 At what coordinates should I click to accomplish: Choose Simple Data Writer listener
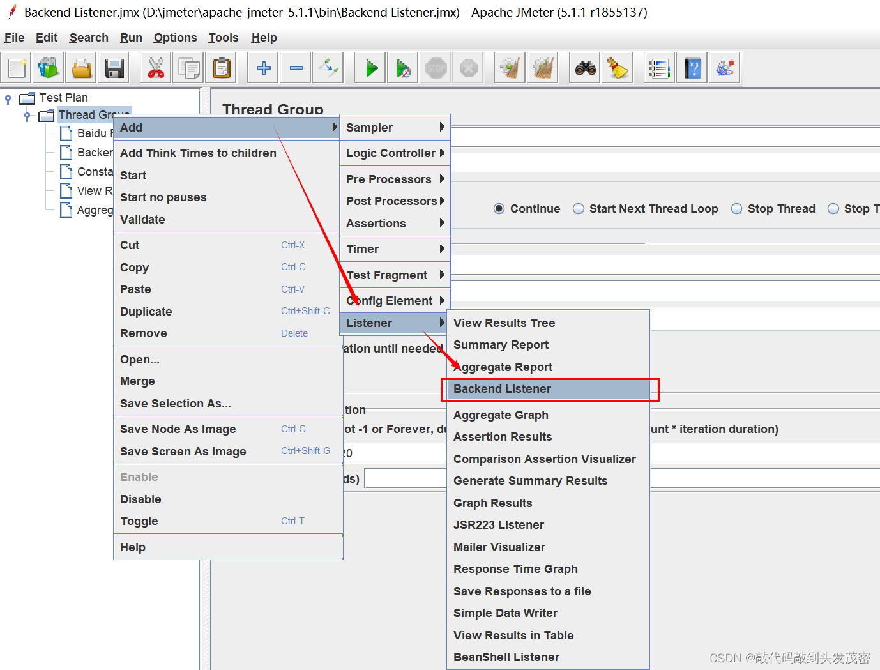pyautogui.click(x=548, y=613)
